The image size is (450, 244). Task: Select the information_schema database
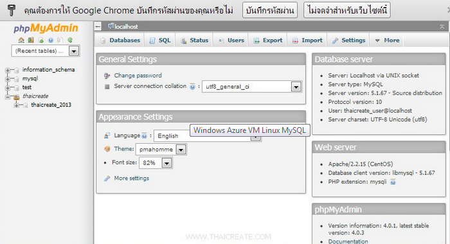[x=48, y=70]
